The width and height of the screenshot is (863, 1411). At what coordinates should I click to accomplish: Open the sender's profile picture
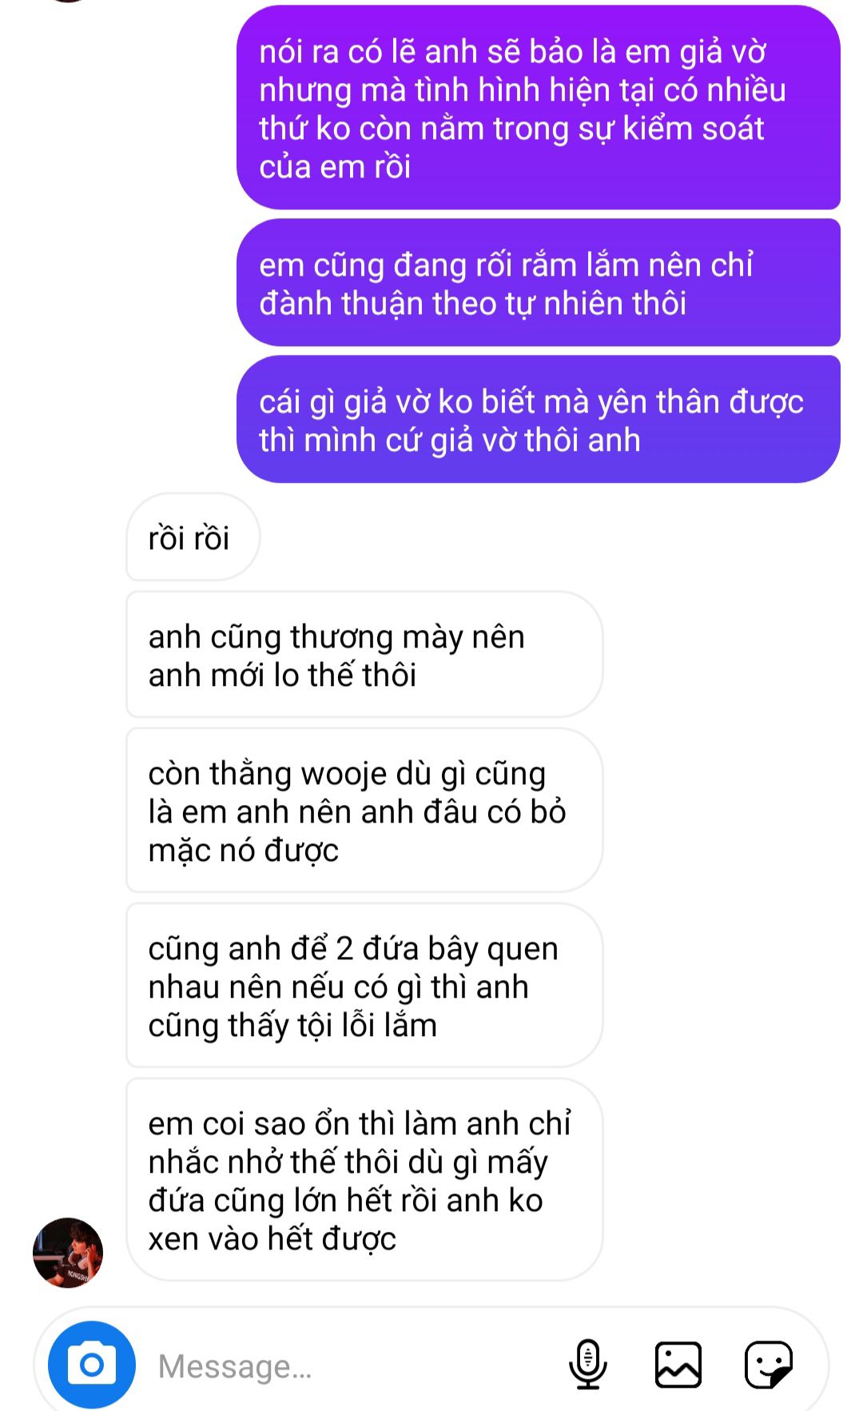click(x=68, y=1253)
